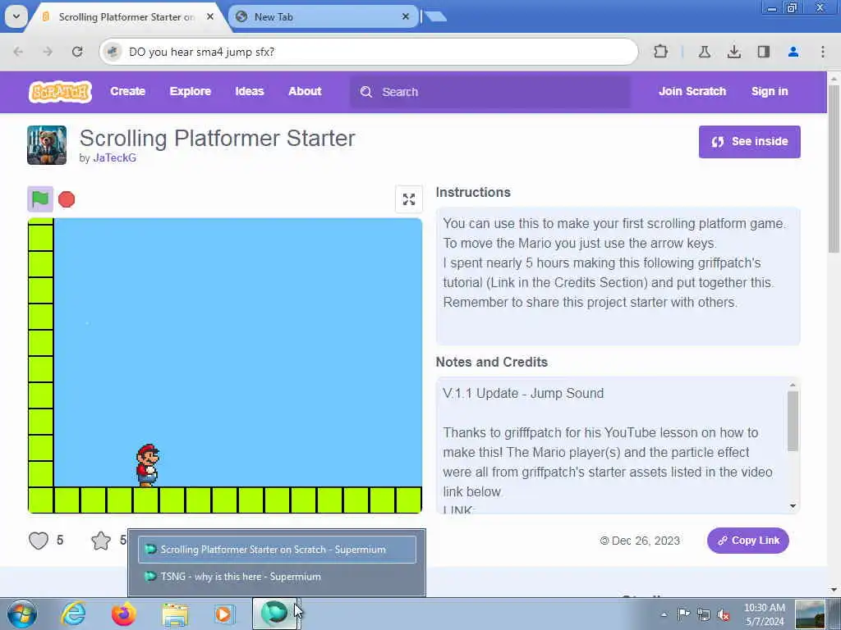Viewport: 841px width, 630px height.
Task: Open browser three-dot menu
Action: point(822,52)
